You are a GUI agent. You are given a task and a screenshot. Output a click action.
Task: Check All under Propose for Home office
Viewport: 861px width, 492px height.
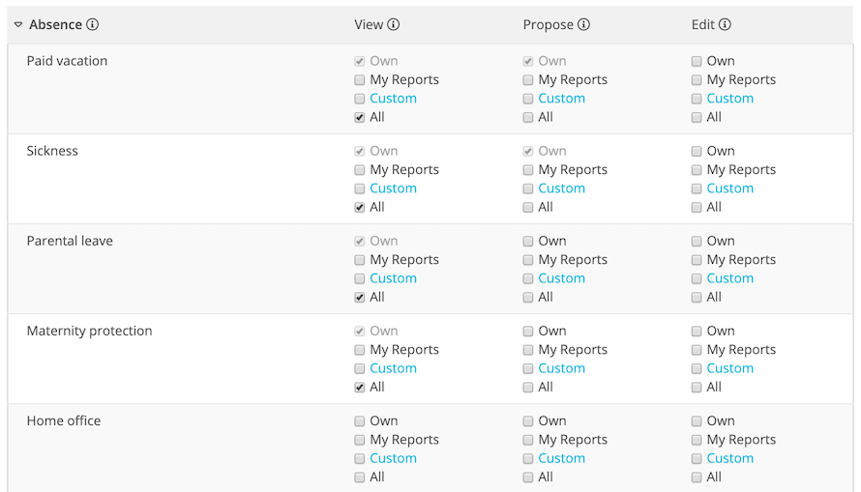[x=528, y=478]
